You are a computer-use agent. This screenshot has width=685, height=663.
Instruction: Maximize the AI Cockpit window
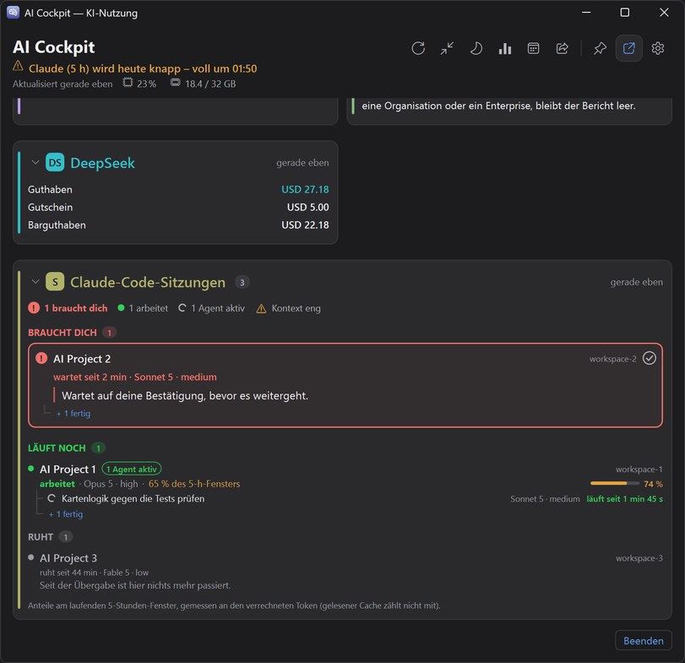click(x=625, y=12)
